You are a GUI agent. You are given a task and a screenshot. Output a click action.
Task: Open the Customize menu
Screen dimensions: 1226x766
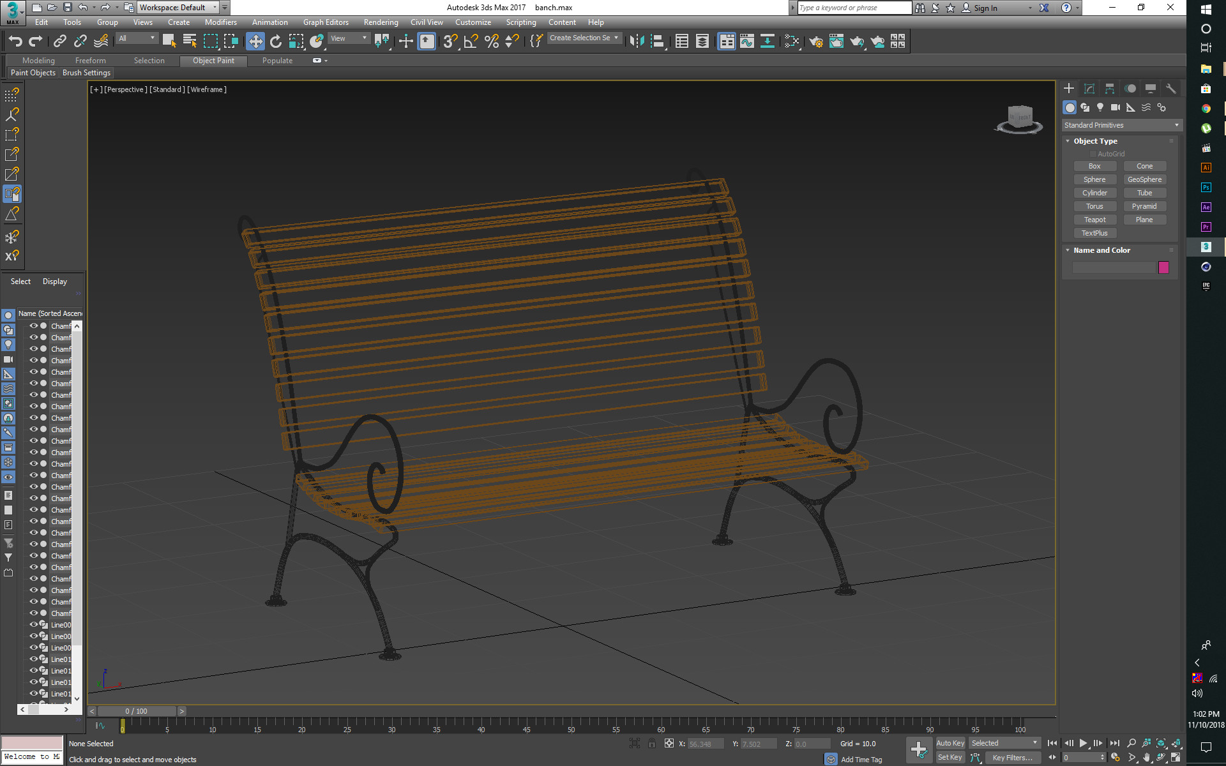473,22
